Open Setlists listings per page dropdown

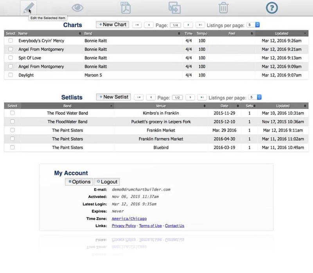point(255,97)
